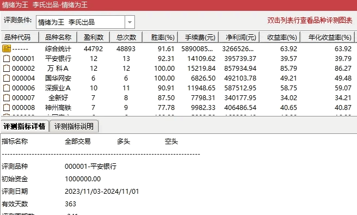The width and height of the screenshot is (357, 215).
Task: Click code 000006 in list
Action: click(23, 88)
